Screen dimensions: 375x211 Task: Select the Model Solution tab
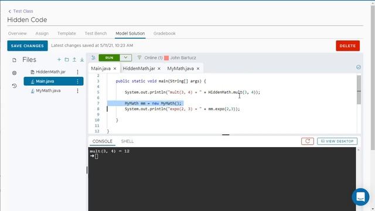(x=130, y=33)
